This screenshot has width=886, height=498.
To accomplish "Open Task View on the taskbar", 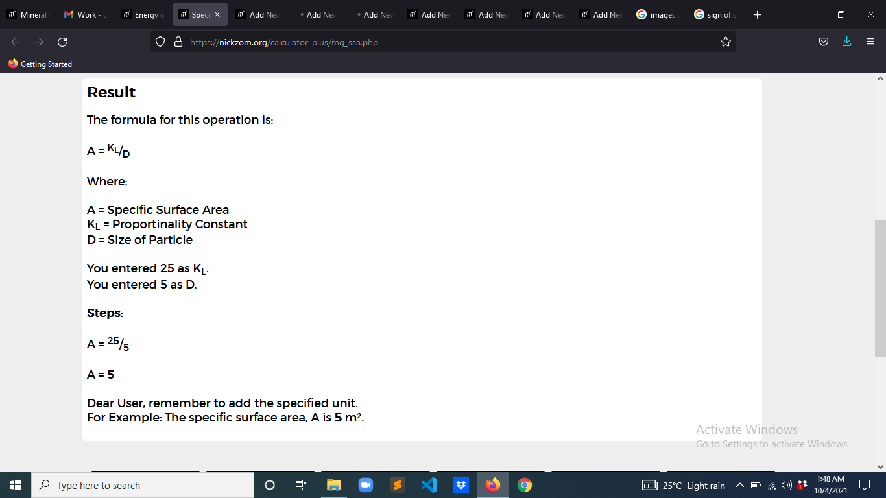I will point(301,485).
